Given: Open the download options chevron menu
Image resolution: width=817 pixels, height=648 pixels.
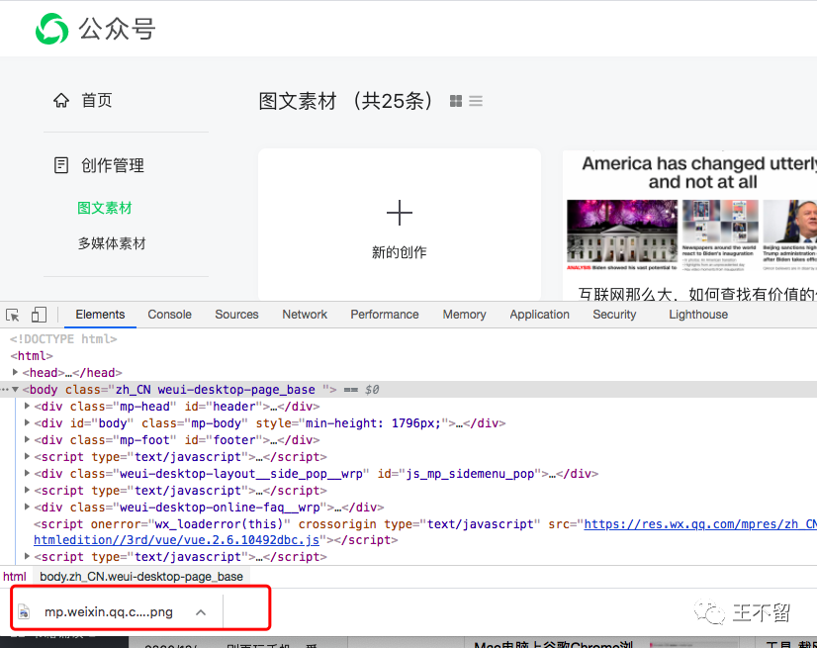Looking at the screenshot, I should [201, 612].
